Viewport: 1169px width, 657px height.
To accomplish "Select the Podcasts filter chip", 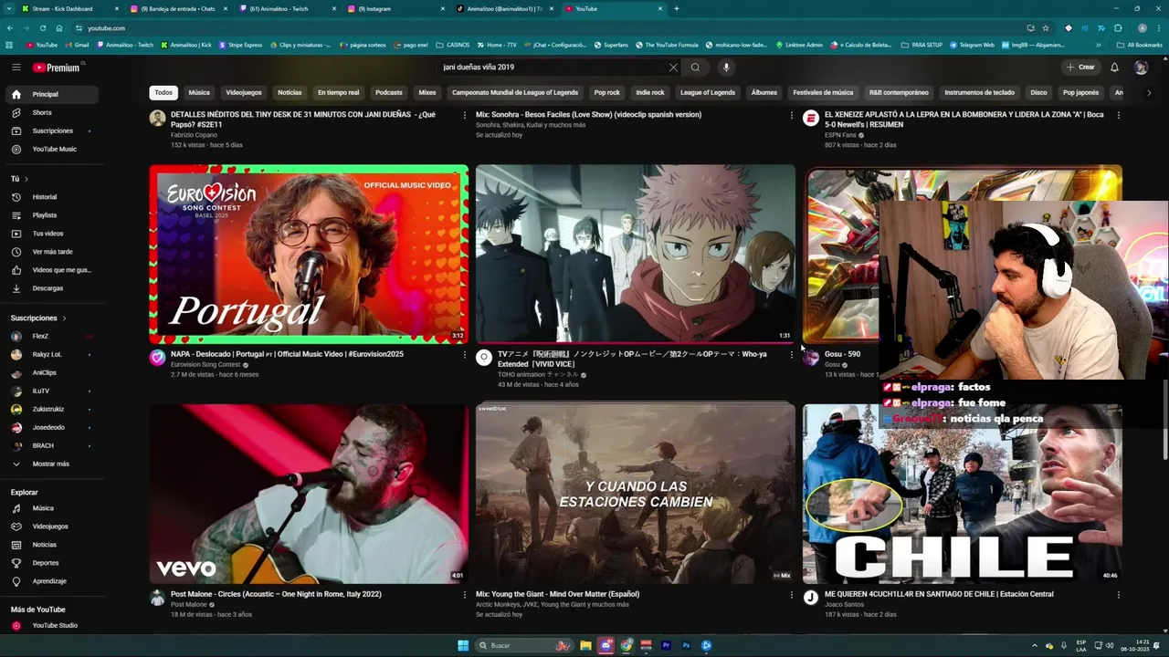I will click(389, 92).
